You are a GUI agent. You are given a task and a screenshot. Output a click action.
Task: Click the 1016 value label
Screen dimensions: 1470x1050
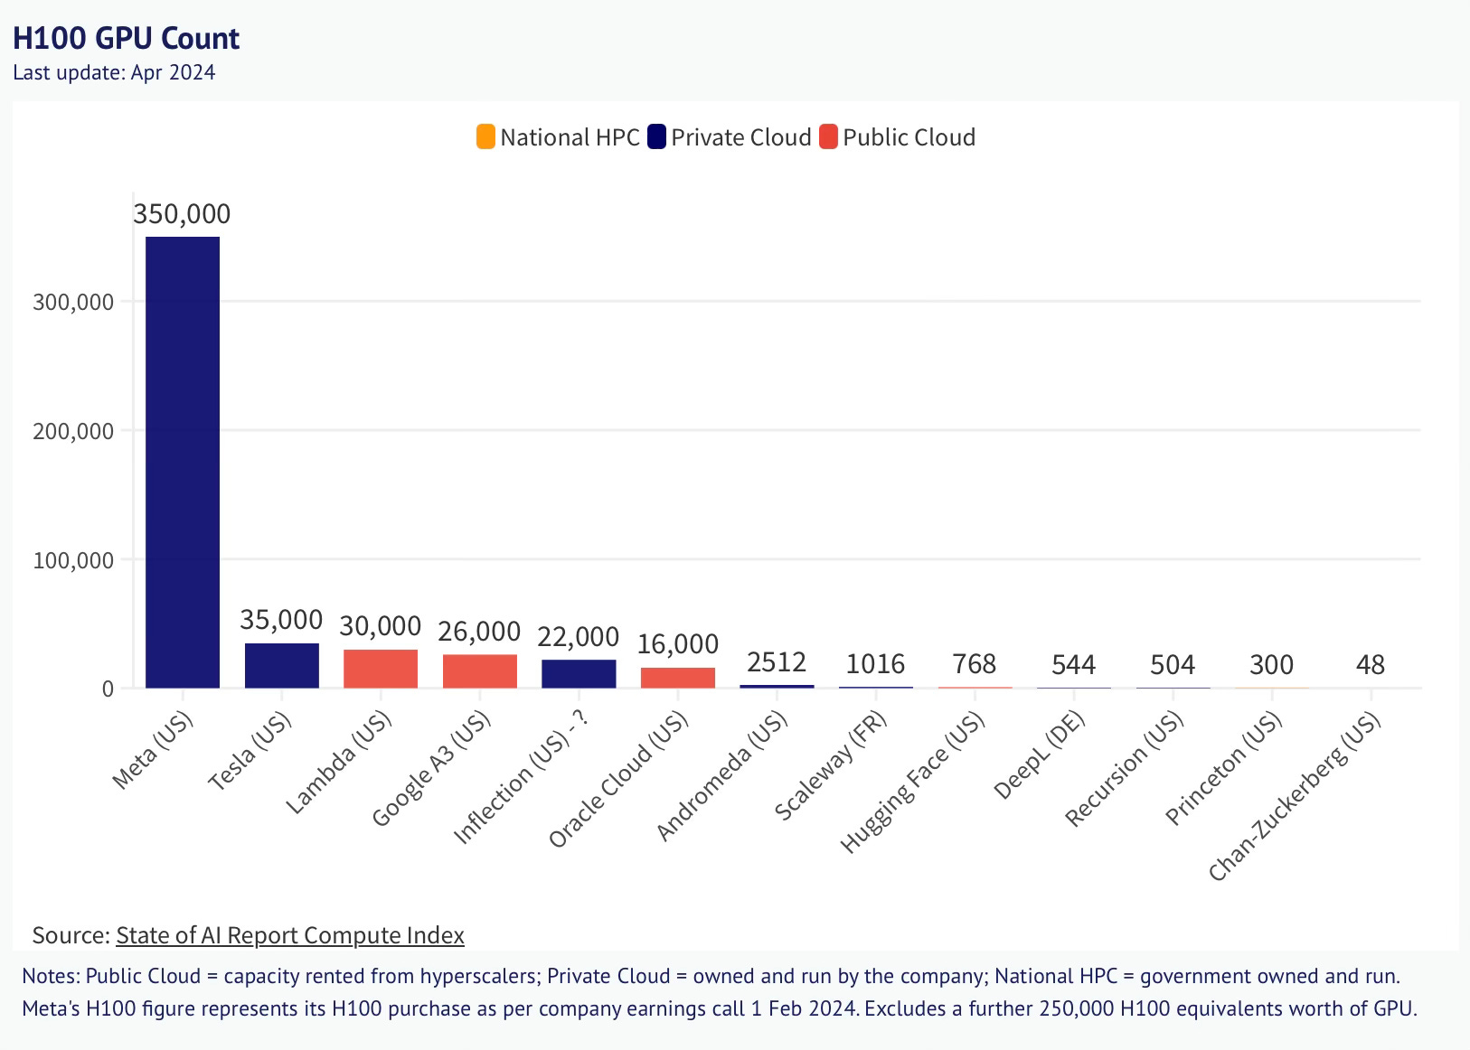(x=875, y=664)
